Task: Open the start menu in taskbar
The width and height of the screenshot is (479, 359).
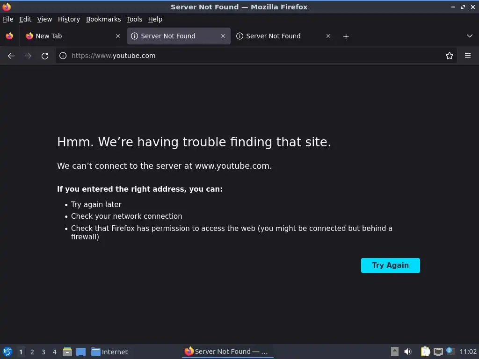Action: (7, 352)
